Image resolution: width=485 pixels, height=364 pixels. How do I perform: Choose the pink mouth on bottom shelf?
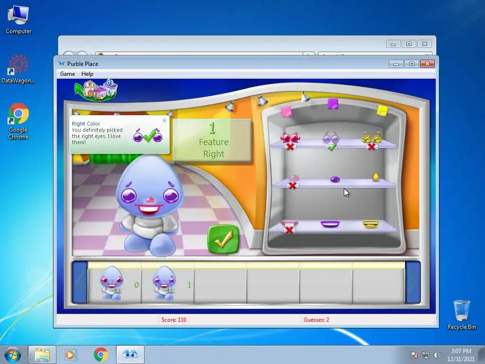pyautogui.click(x=289, y=224)
